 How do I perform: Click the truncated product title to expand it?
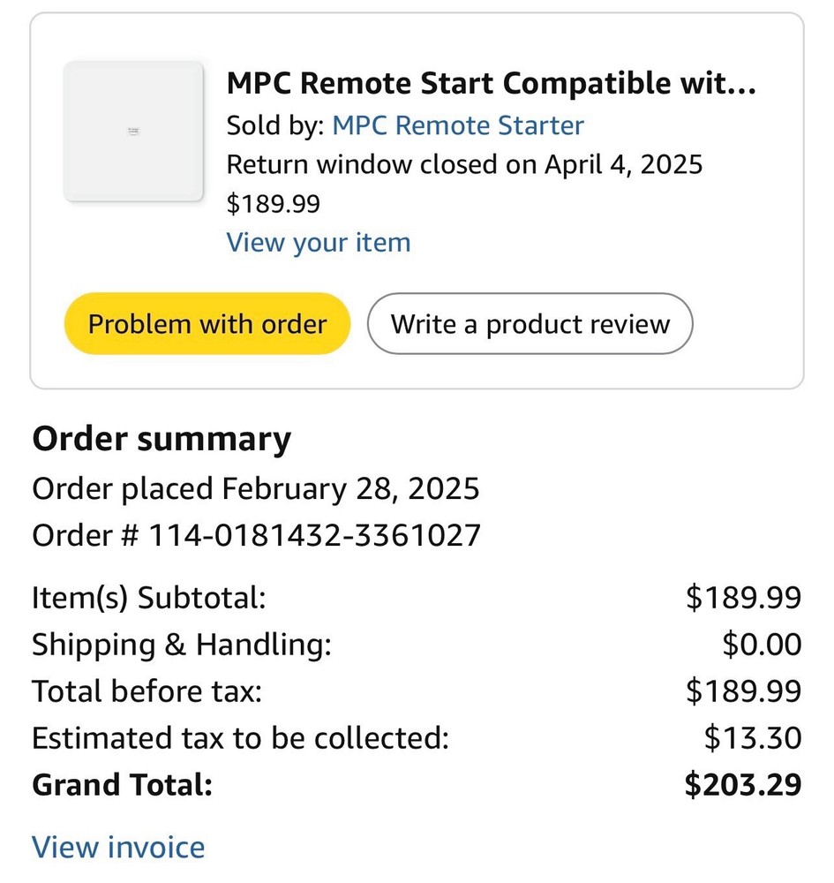coord(497,82)
